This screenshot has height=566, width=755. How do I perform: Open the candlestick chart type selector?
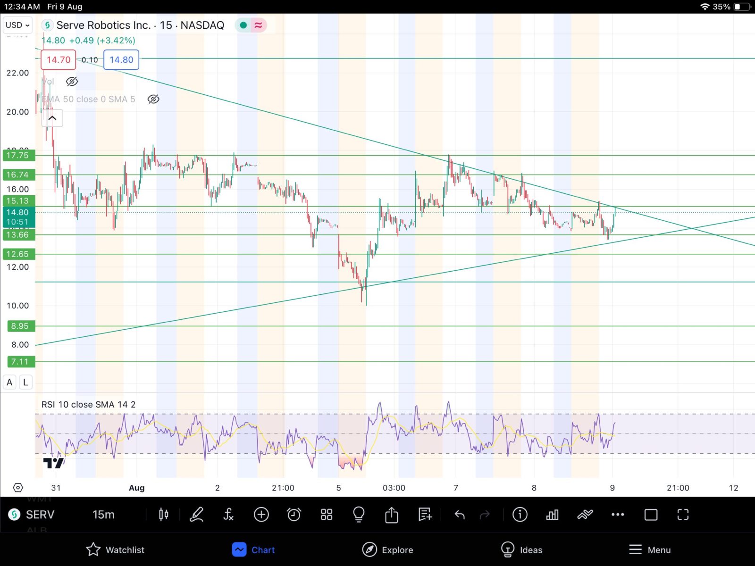coord(163,514)
